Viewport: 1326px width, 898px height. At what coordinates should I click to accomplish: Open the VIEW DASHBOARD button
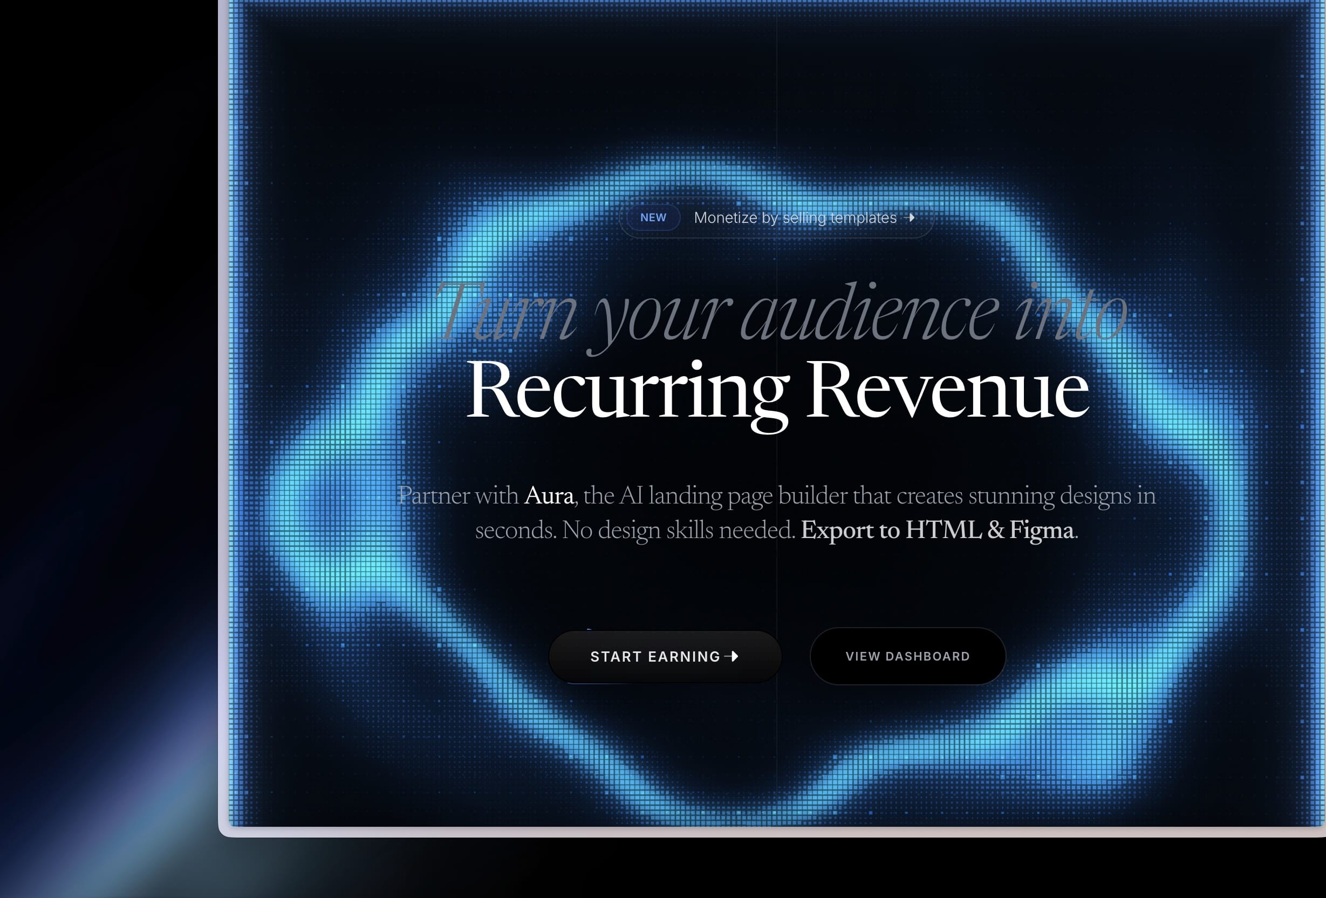[x=907, y=657]
